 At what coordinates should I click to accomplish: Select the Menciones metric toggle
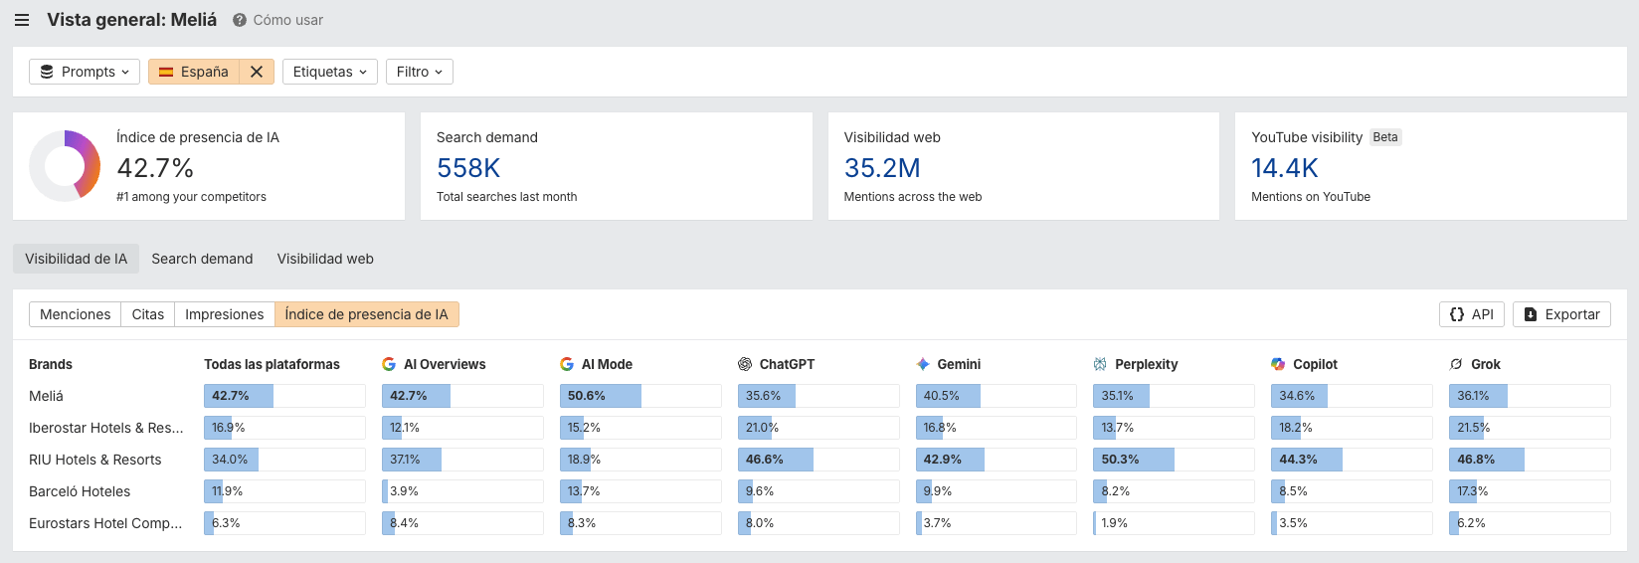click(76, 314)
